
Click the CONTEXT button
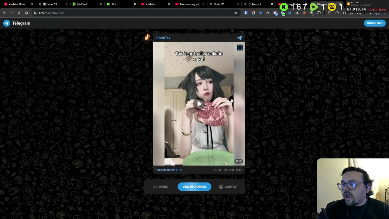pos(229,187)
